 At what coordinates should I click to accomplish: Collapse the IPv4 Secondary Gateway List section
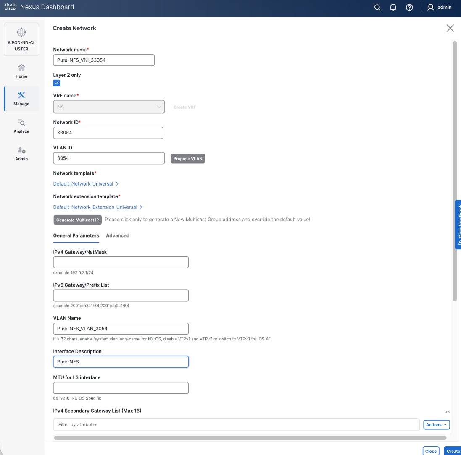pyautogui.click(x=448, y=411)
